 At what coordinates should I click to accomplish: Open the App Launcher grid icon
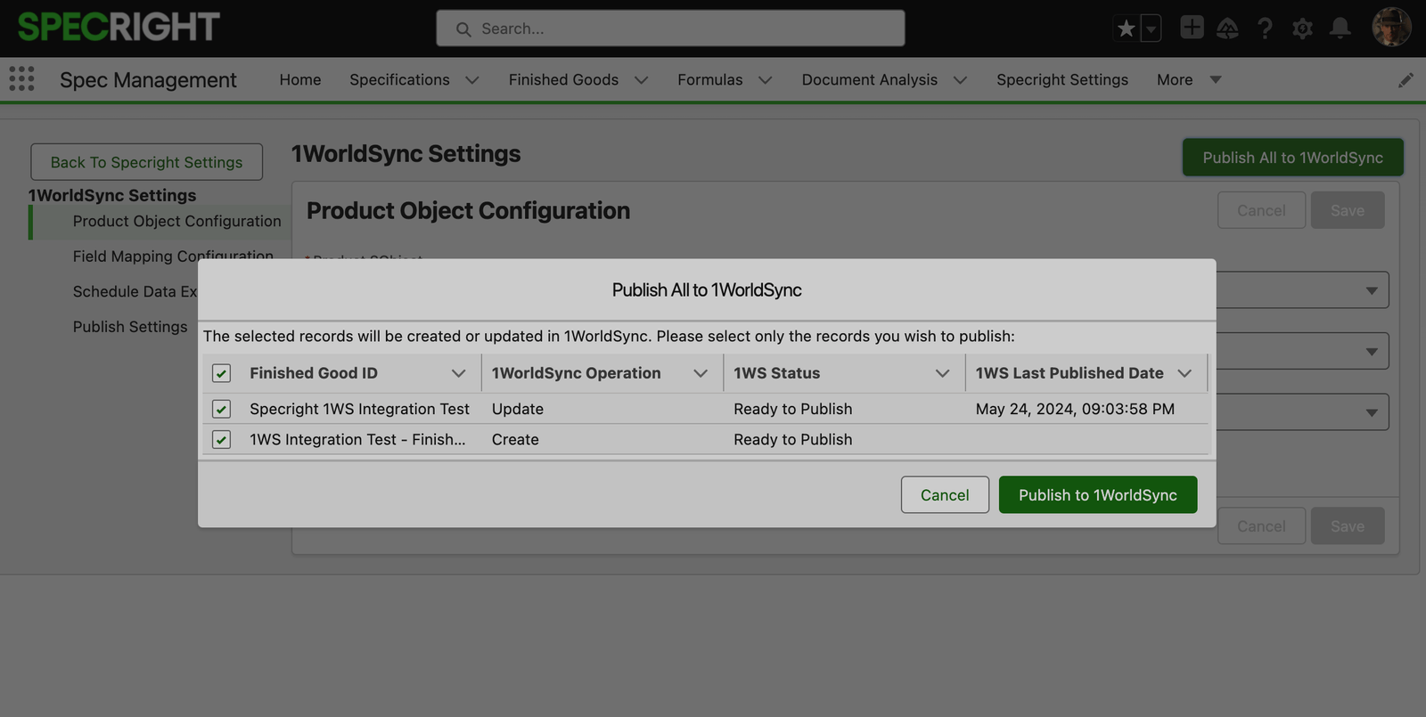(21, 78)
